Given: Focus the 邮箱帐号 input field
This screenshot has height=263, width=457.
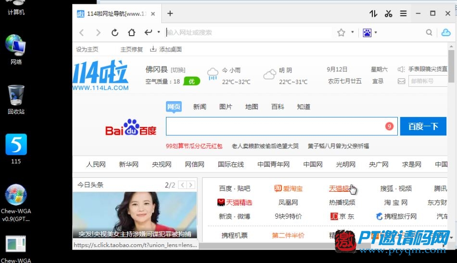Looking at the screenshot, I should click(x=428, y=81).
